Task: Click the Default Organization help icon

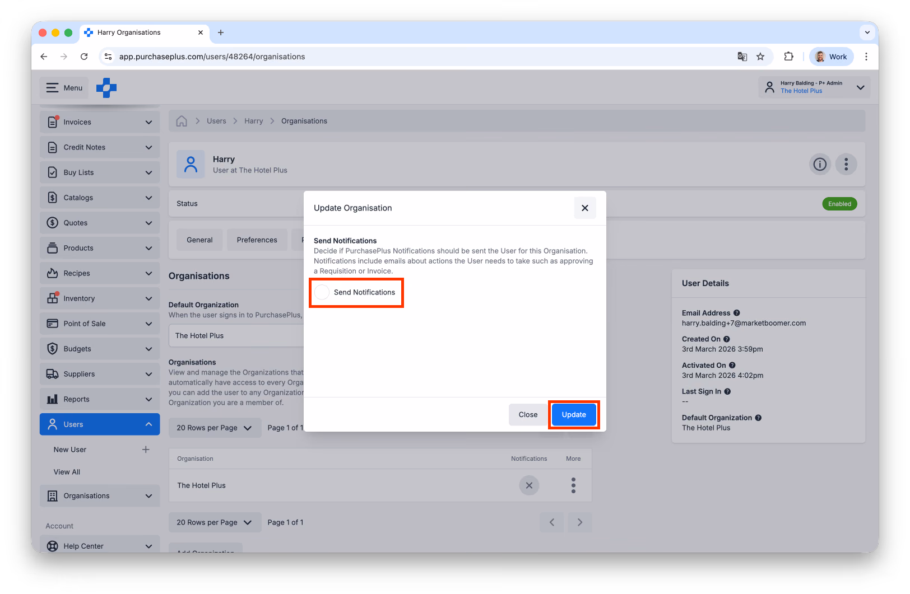Action: 758,418
